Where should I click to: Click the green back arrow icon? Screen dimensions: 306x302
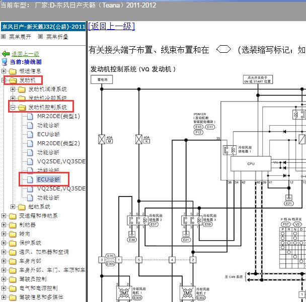click(6, 54)
